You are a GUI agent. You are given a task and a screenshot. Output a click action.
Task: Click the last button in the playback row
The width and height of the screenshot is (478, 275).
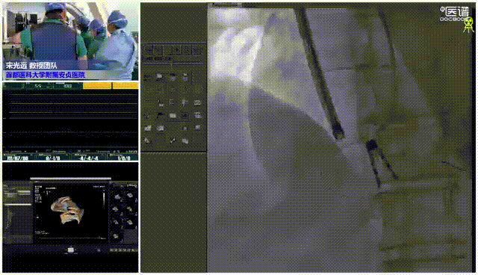(197, 50)
